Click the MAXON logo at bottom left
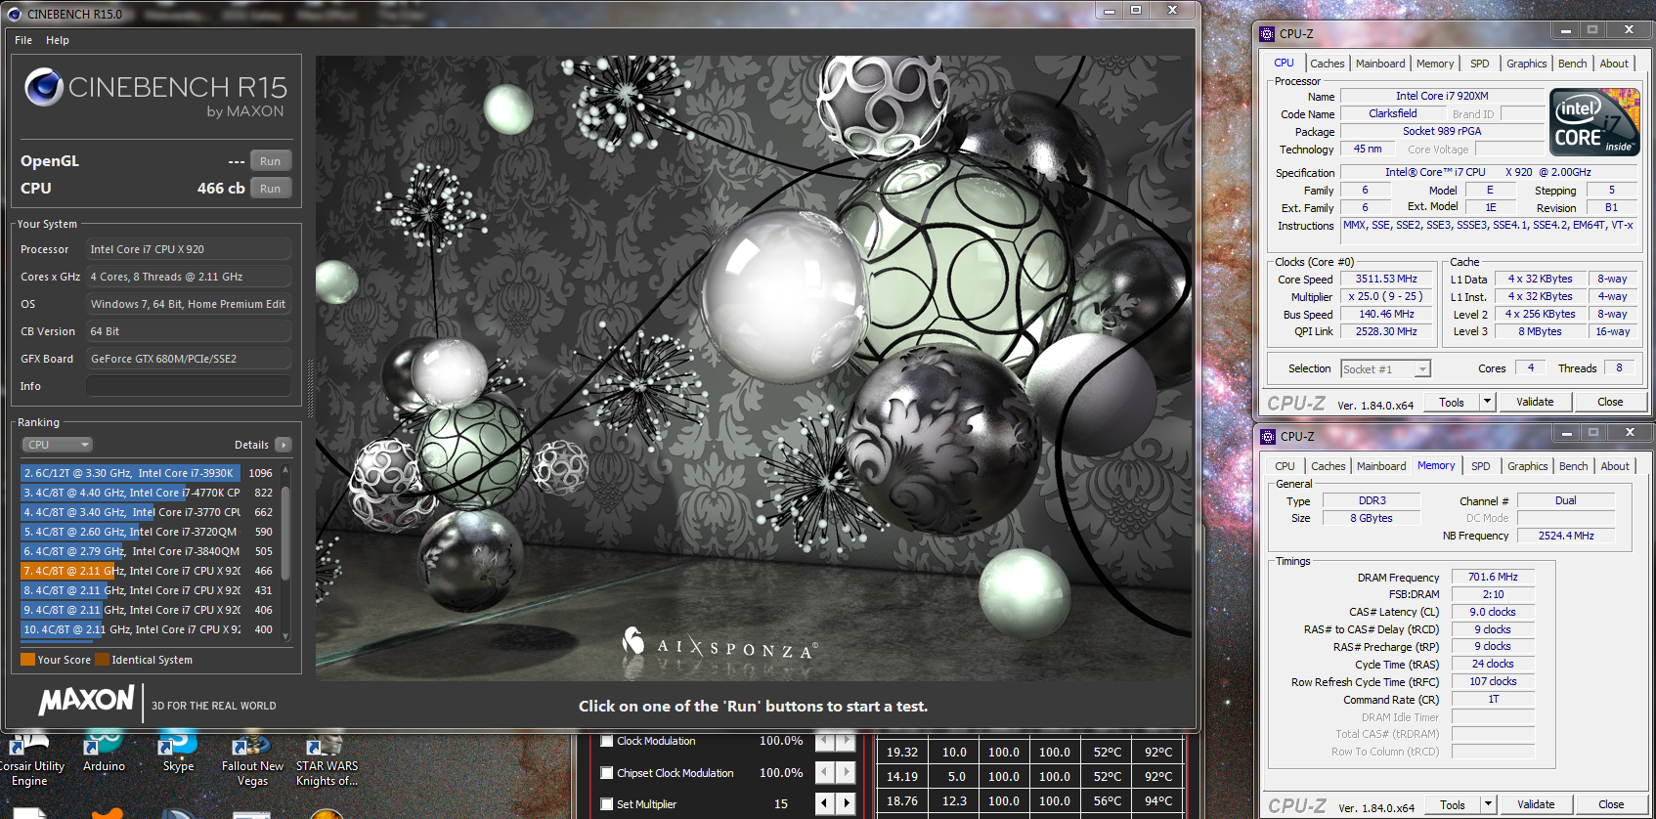The image size is (1656, 819). point(86,700)
